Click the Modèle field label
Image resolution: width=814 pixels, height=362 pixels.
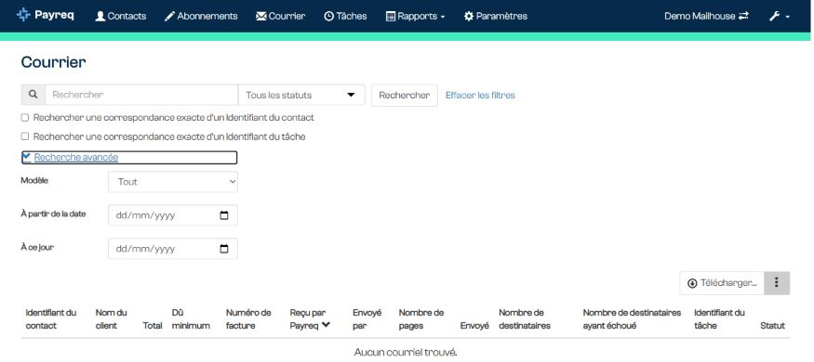[34, 180]
